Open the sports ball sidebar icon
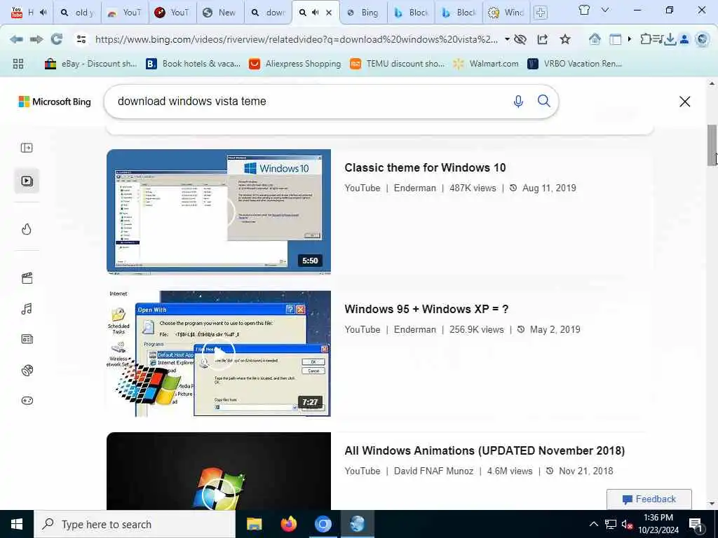718x538 pixels. tap(27, 370)
